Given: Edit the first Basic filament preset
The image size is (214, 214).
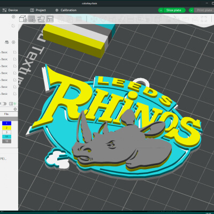Looking at the screenshot, I should tap(15, 52).
